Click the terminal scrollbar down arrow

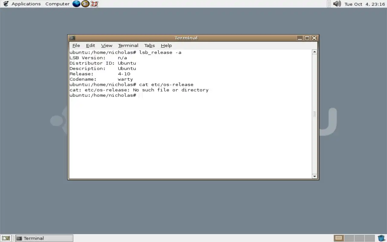pos(314,176)
